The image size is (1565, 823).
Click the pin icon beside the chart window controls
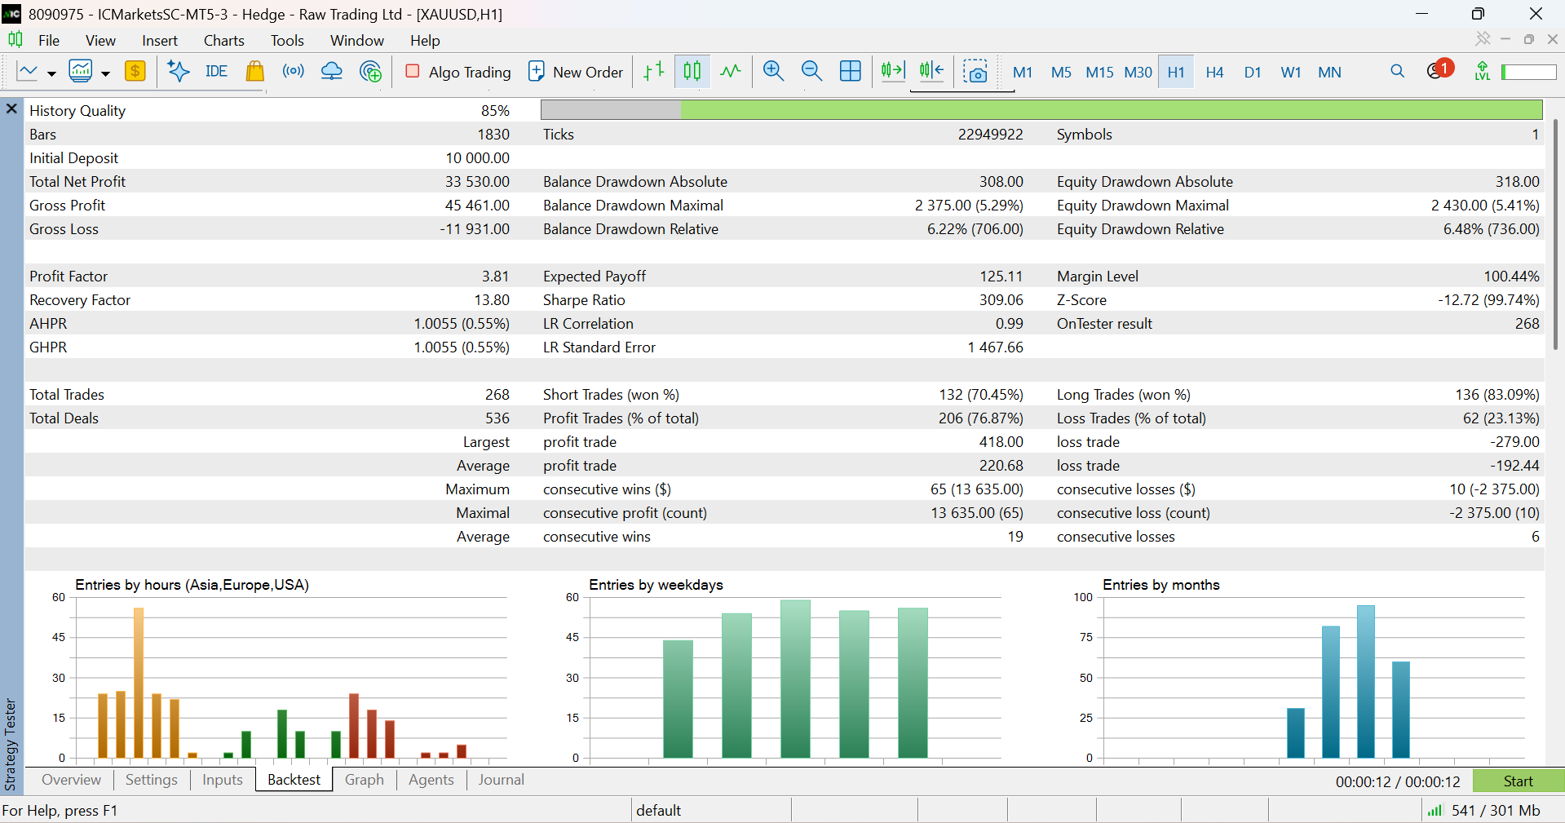(x=1483, y=39)
